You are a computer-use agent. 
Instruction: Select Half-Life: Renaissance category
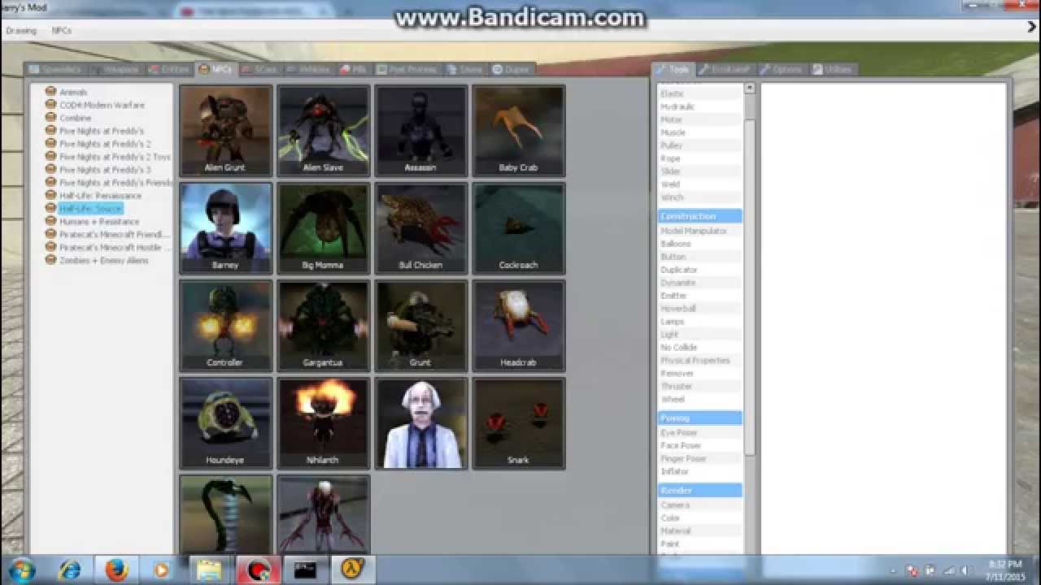pyautogui.click(x=100, y=196)
